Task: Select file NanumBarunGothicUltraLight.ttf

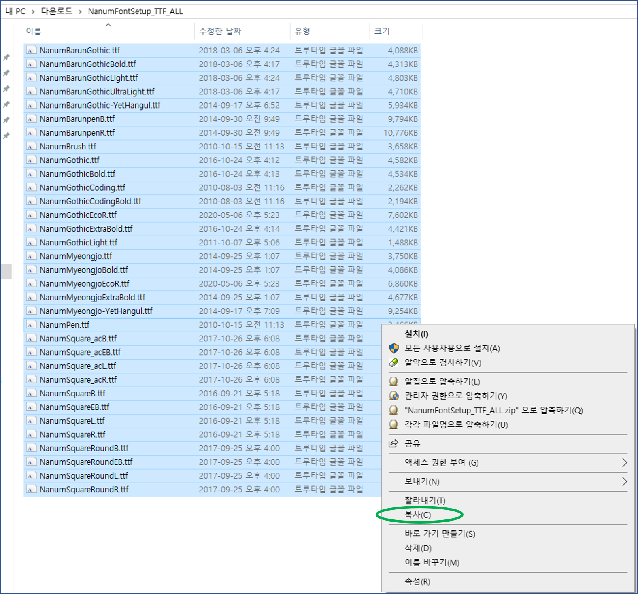Action: (97, 92)
